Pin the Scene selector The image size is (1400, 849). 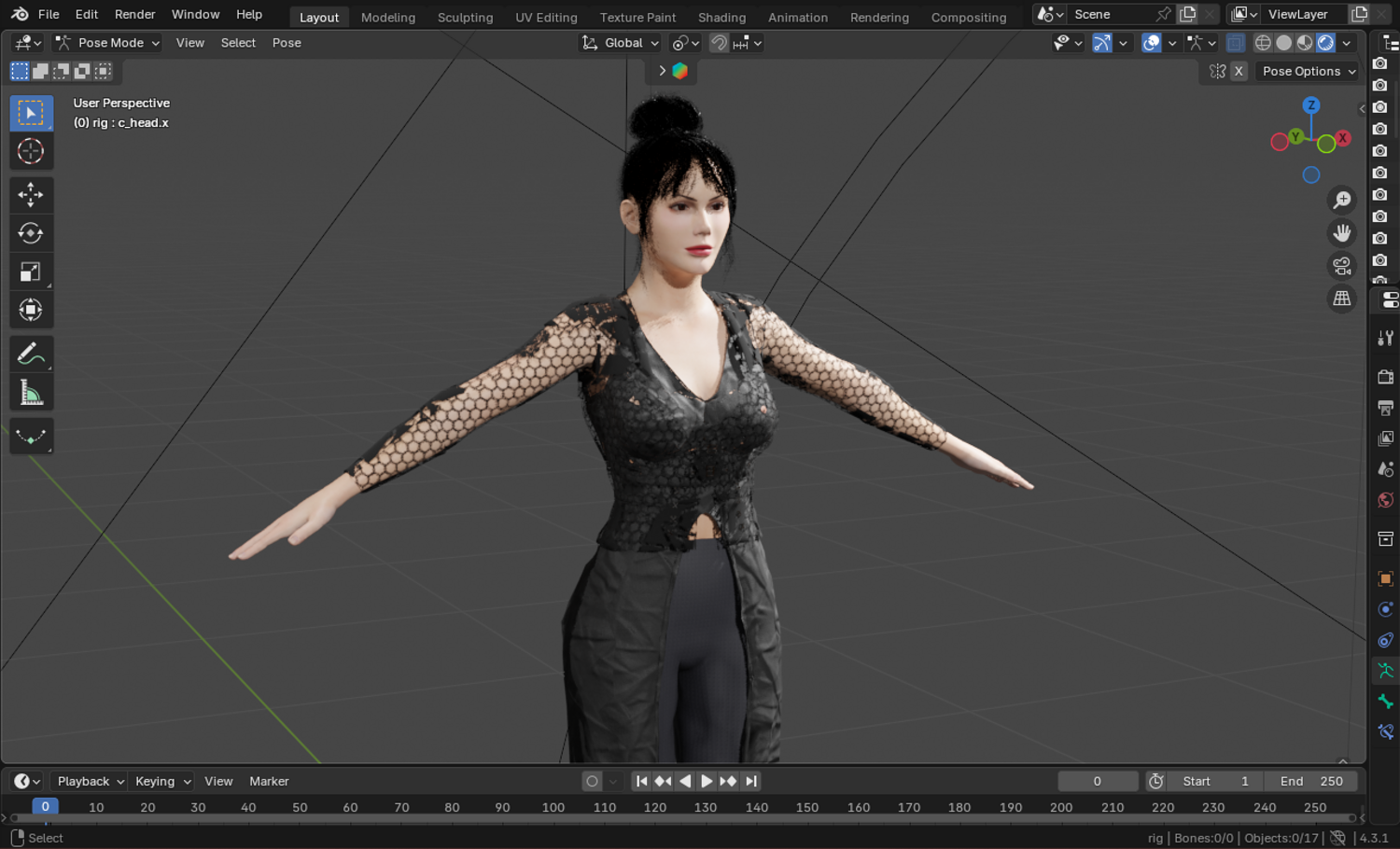click(1163, 14)
